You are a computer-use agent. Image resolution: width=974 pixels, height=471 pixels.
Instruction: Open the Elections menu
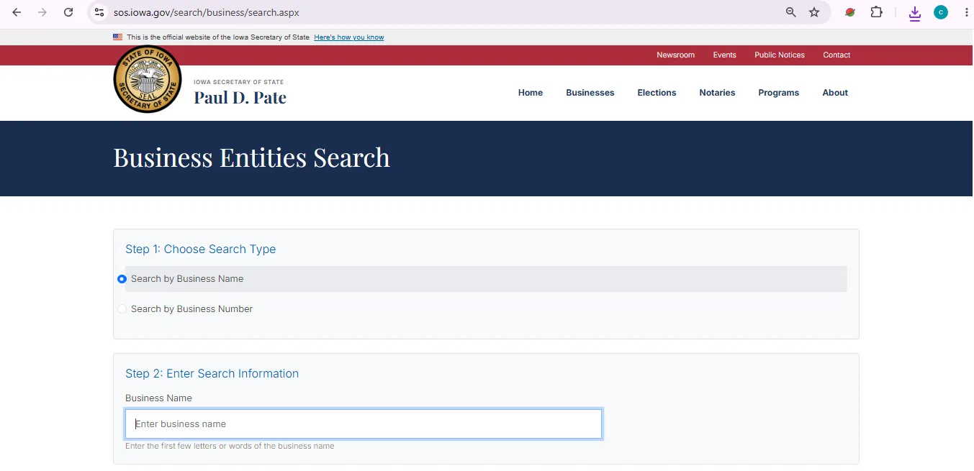point(657,93)
